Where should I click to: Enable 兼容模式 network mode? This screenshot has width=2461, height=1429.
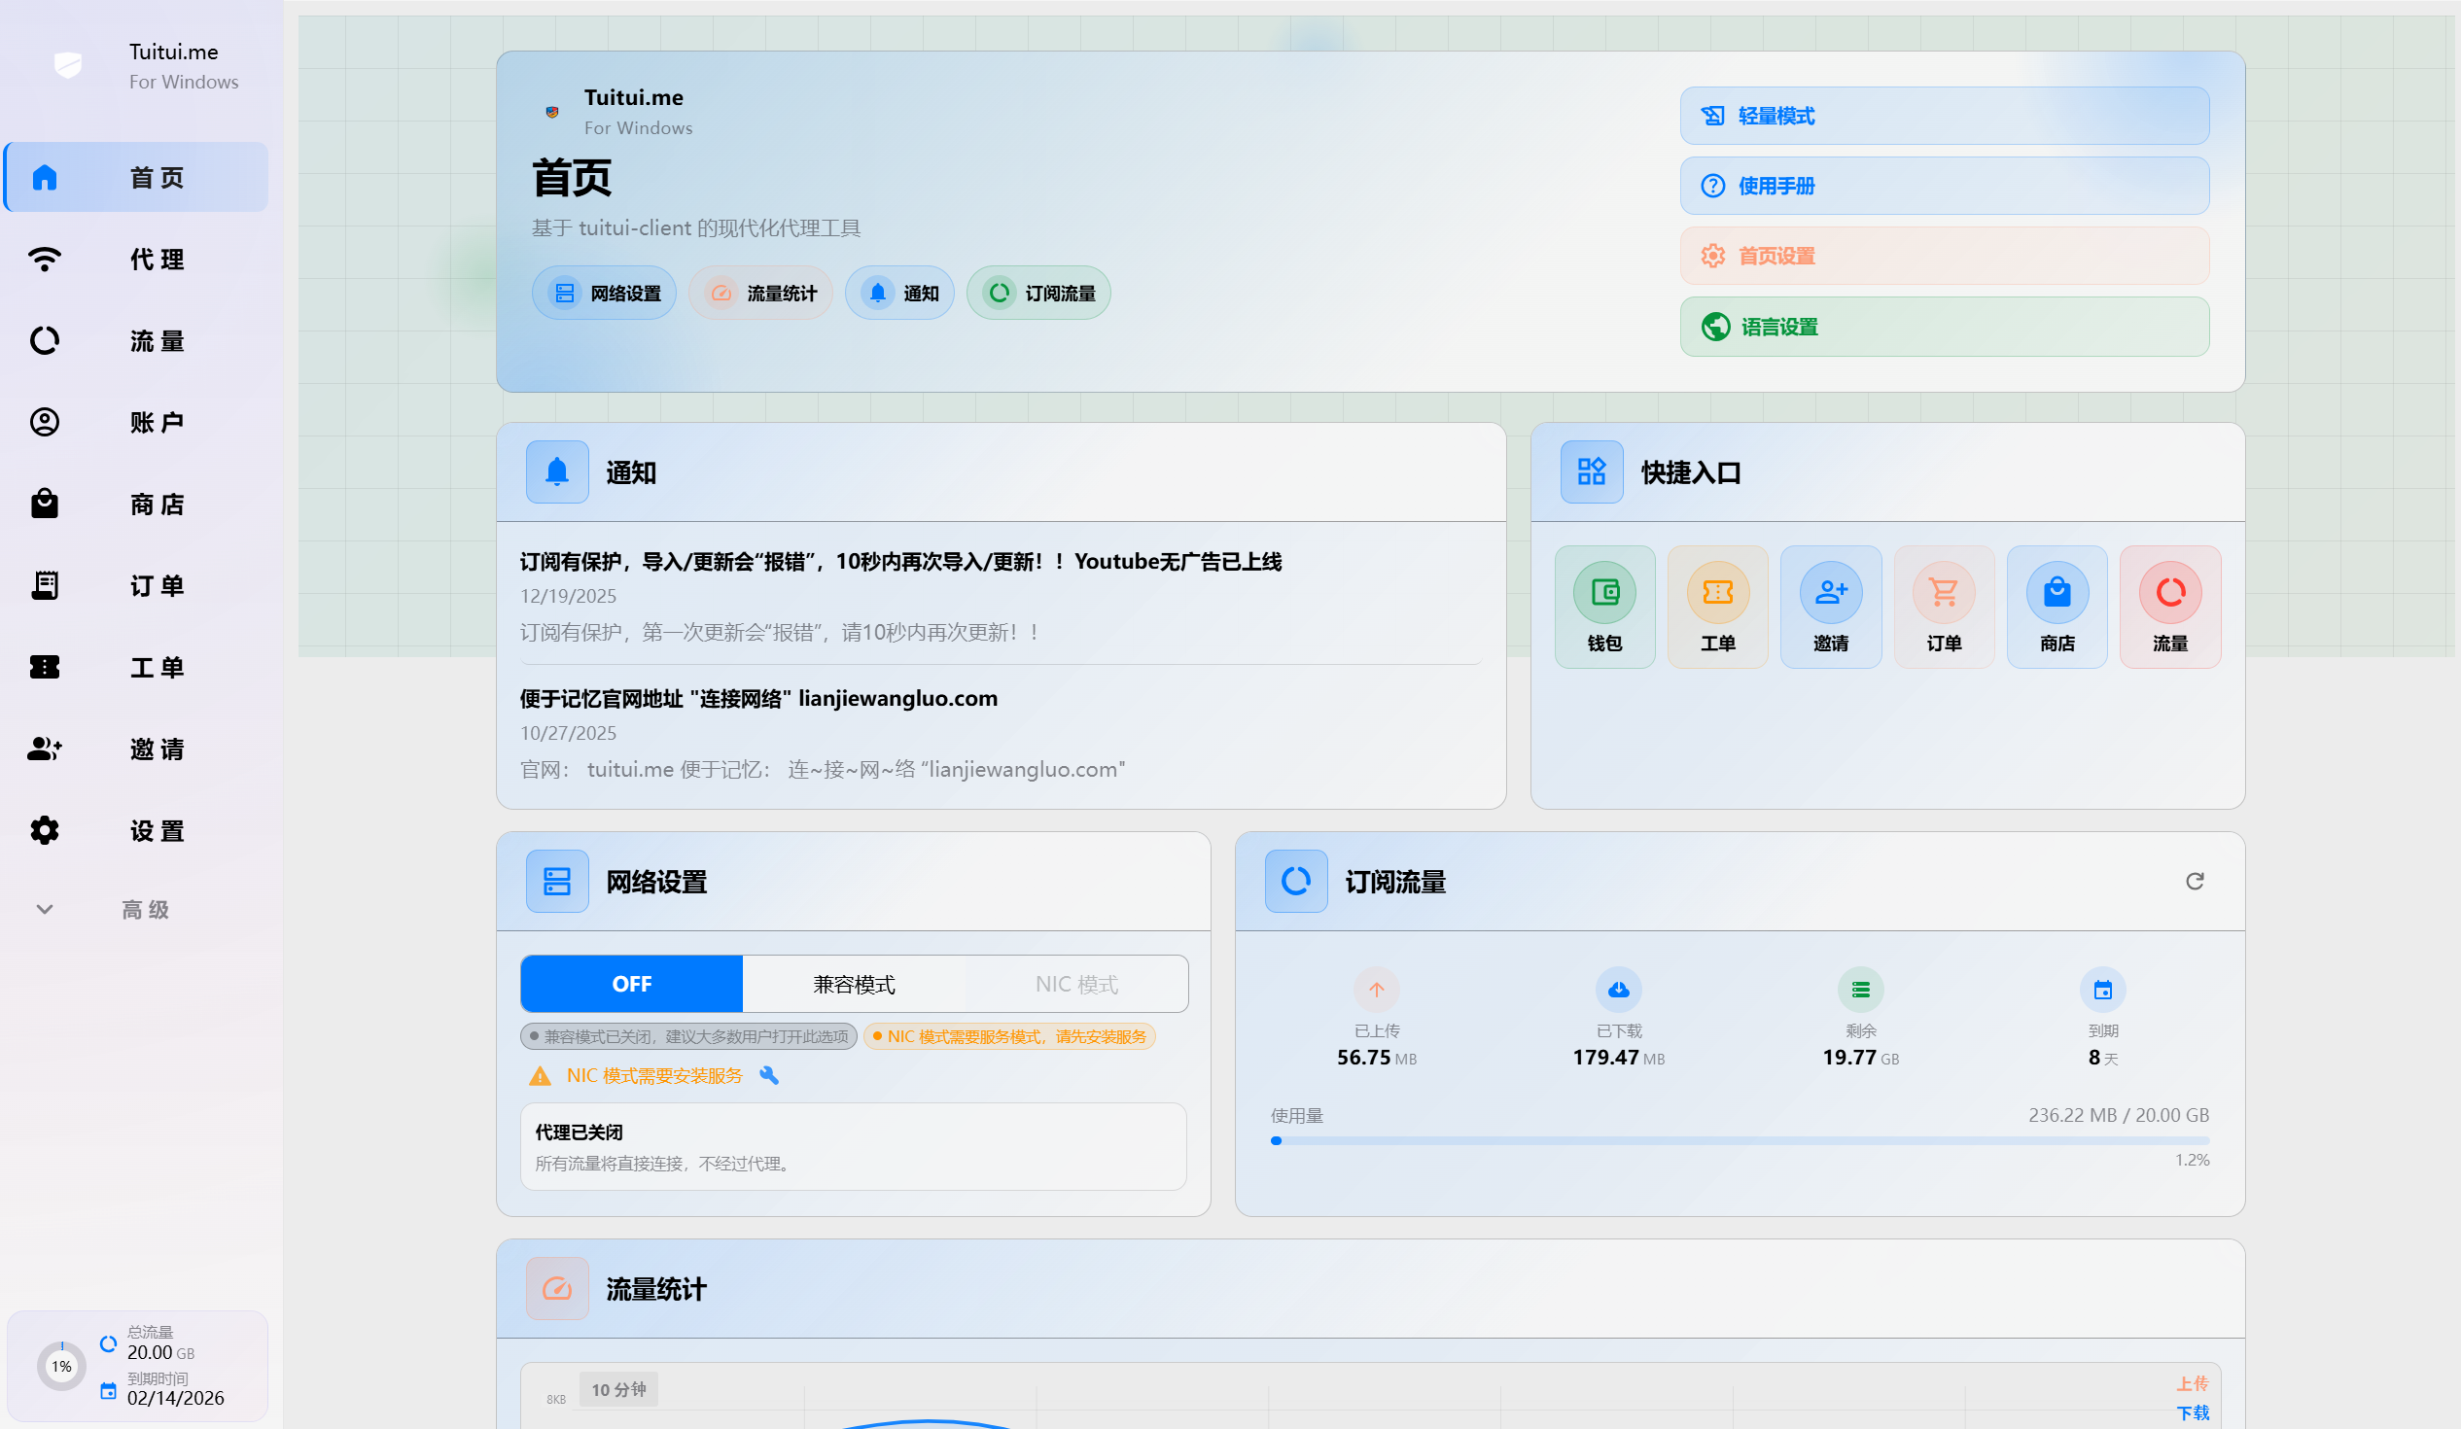coord(853,983)
